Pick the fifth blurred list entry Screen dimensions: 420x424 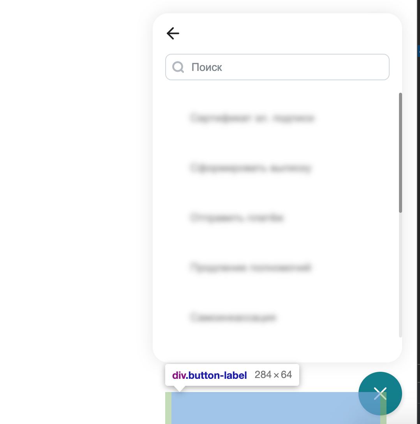(x=233, y=317)
